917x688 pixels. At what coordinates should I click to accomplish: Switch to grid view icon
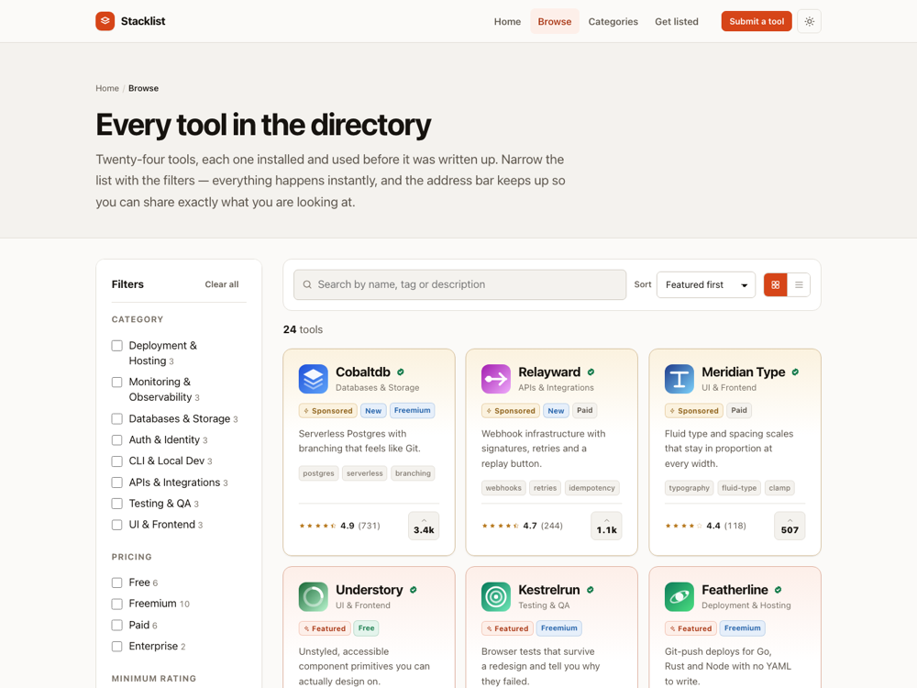pos(776,285)
